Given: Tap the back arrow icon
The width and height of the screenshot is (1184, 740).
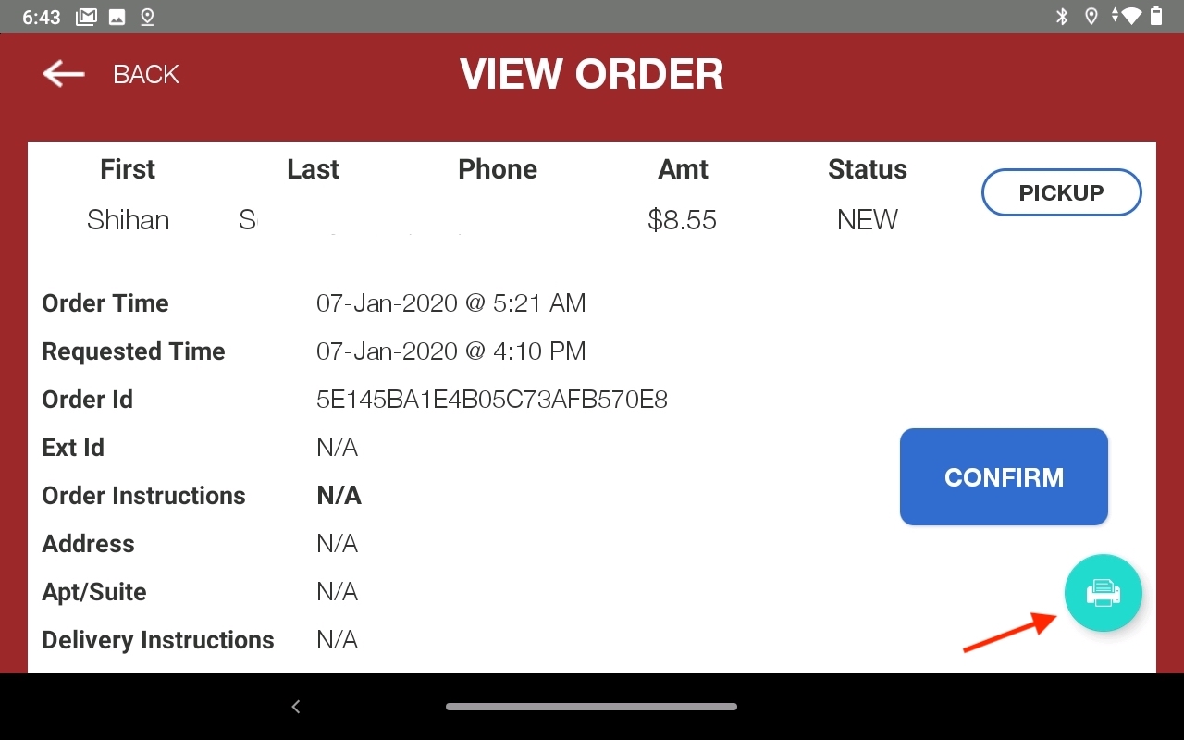Looking at the screenshot, I should pos(64,74).
